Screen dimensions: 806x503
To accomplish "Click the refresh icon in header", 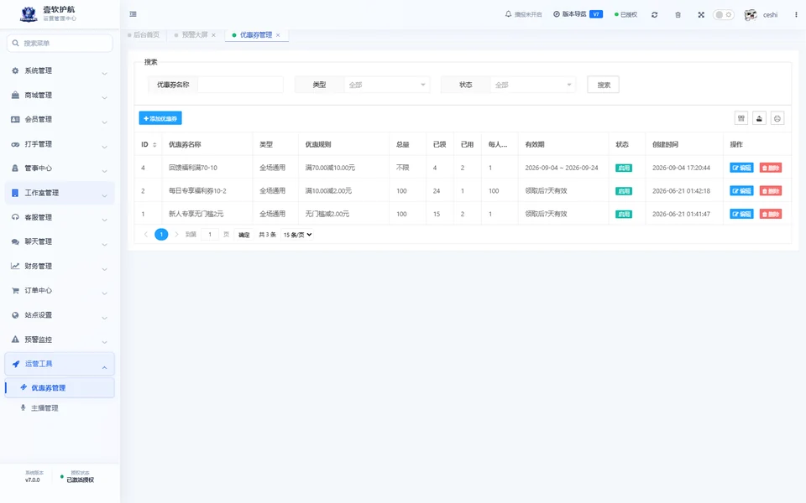I will (x=654, y=15).
